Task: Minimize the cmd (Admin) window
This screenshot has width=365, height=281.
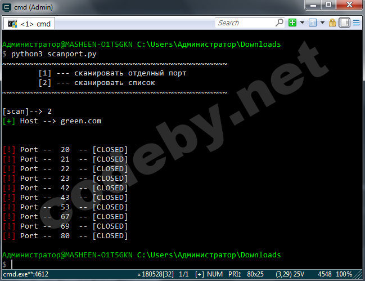Action: [313, 5]
